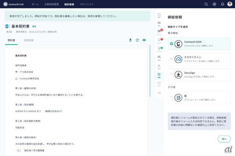The width and height of the screenshot is (235, 156).
Task: Click the 紙 document icon
Action: (178, 98)
